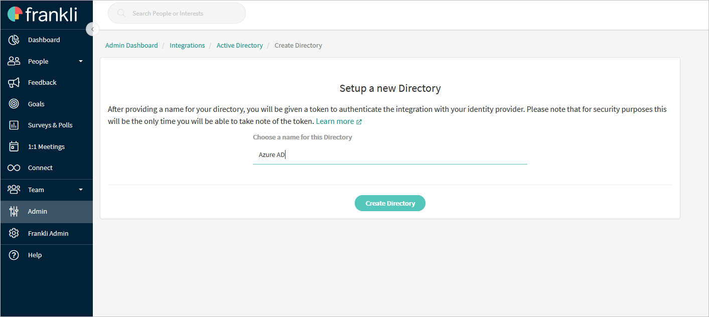Image resolution: width=709 pixels, height=317 pixels.
Task: Click the search magnifier icon
Action: [x=121, y=13]
